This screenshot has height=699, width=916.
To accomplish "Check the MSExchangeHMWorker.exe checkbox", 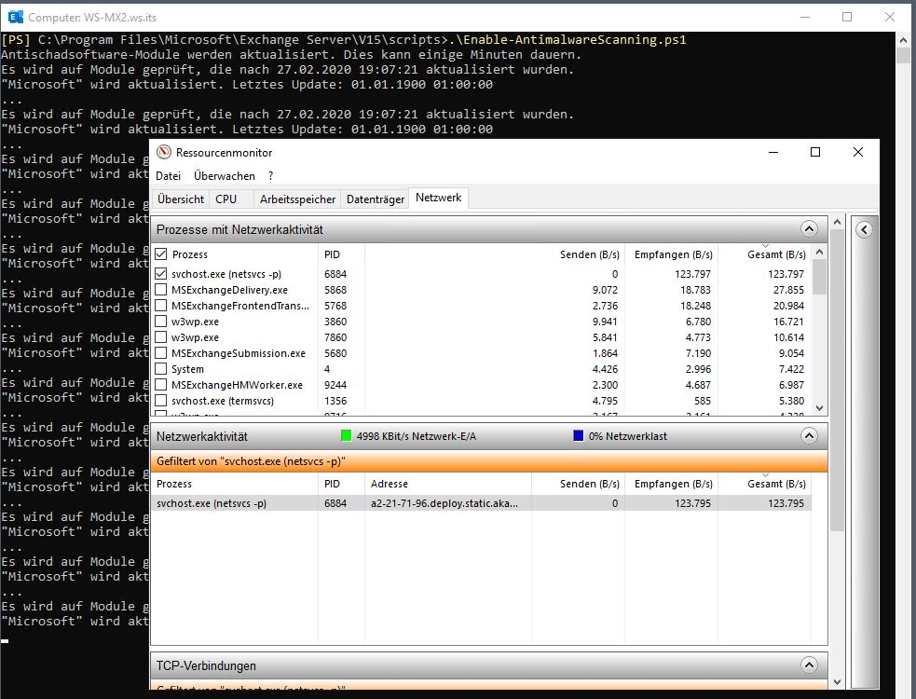I will (x=161, y=385).
